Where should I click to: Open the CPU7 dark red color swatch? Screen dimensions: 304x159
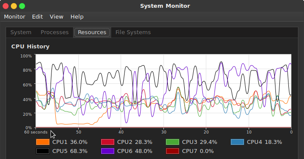tap(173, 151)
